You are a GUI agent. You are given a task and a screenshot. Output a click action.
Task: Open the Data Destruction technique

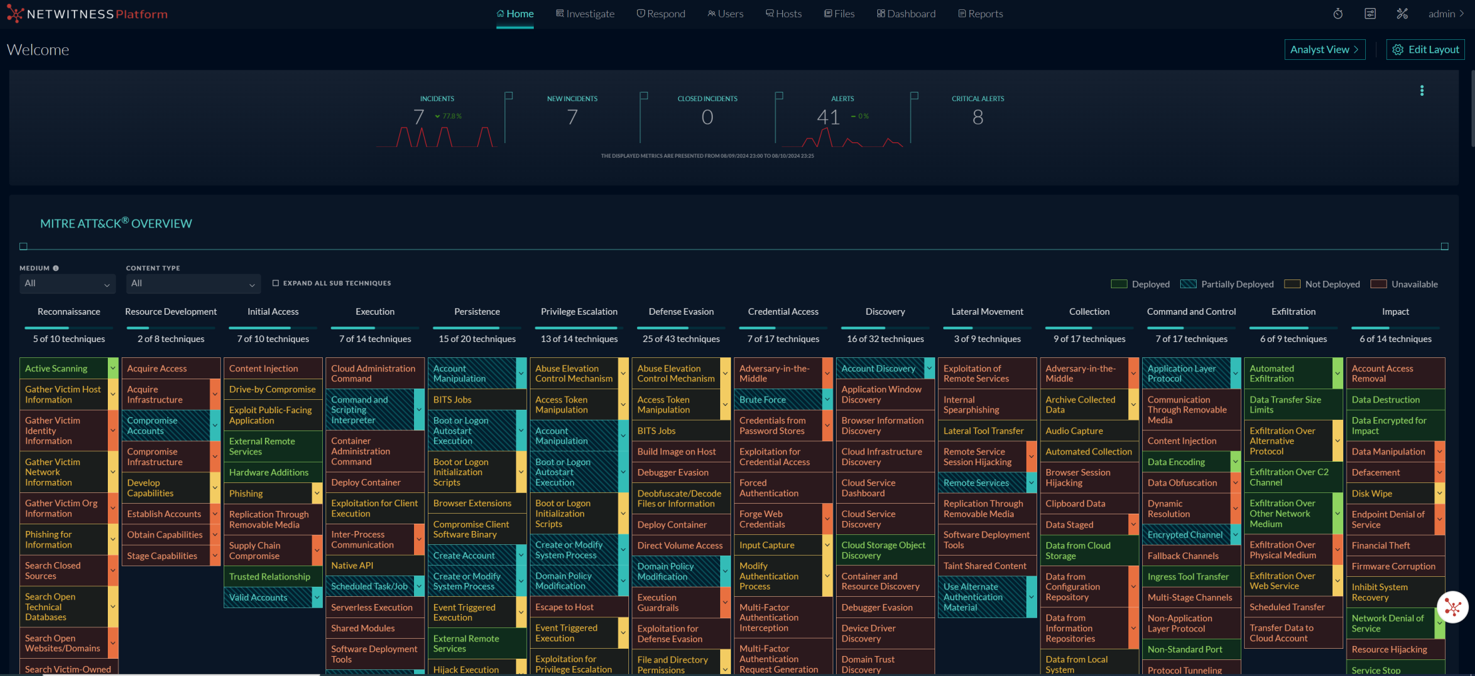point(1395,399)
